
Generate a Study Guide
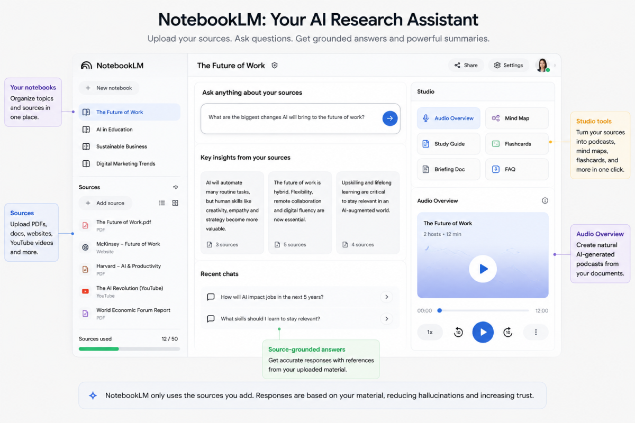[449, 144]
